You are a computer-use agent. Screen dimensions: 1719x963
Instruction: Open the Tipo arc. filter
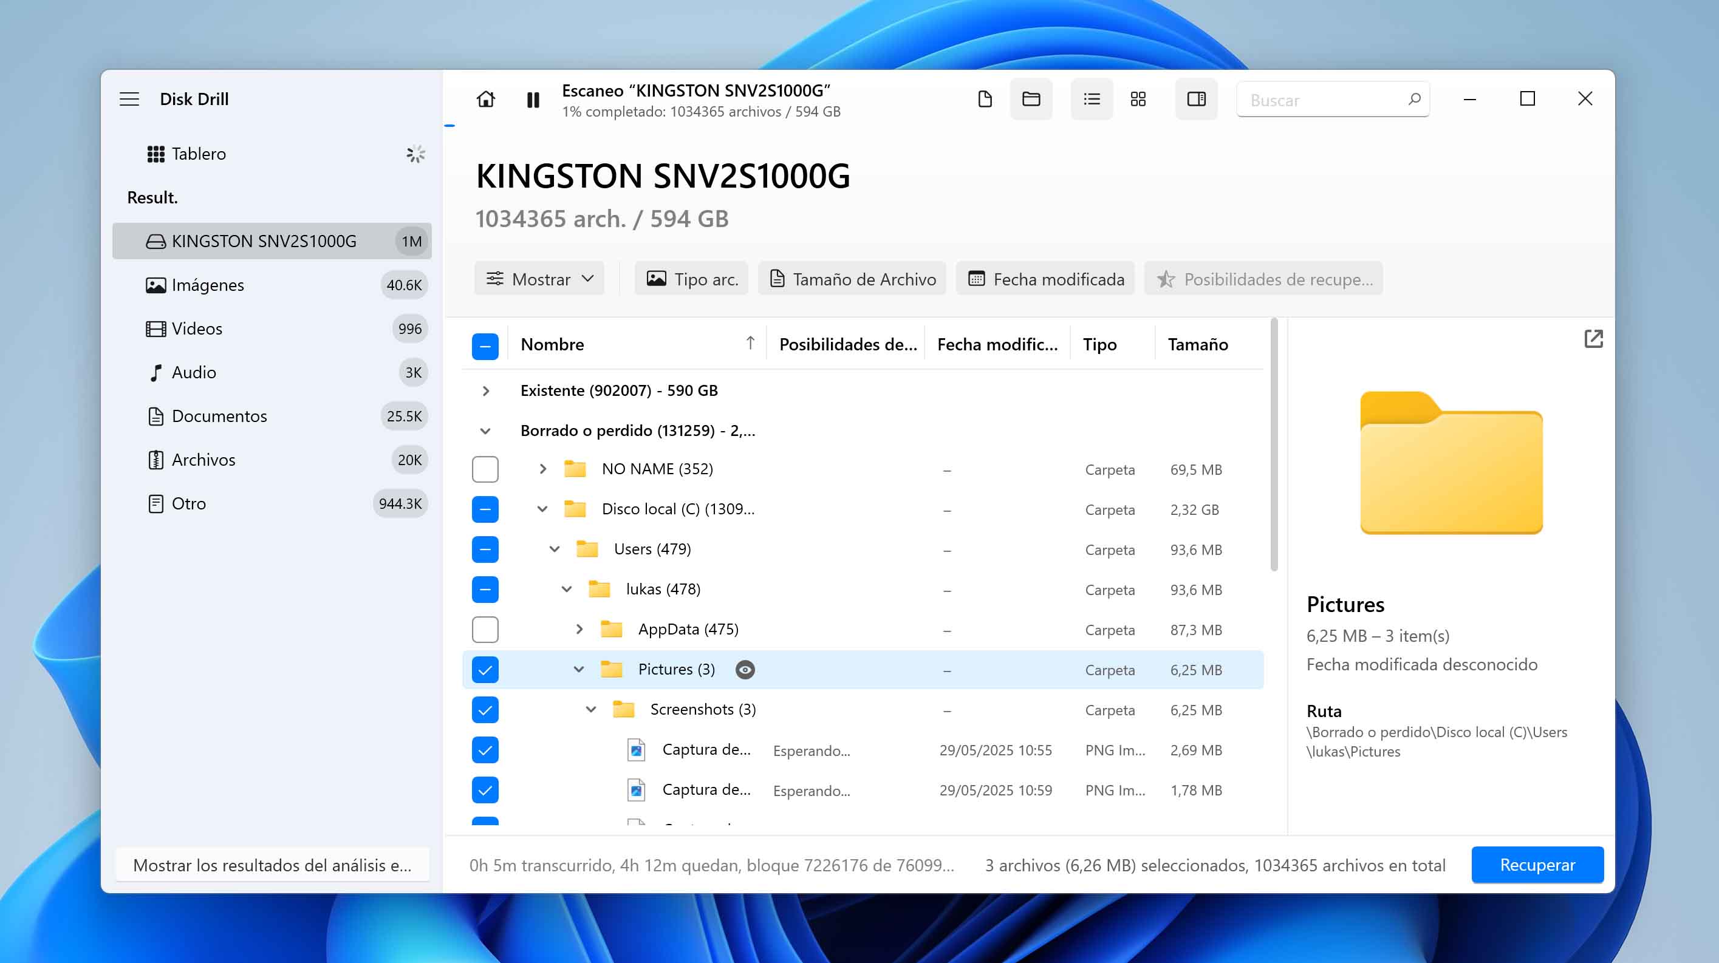pyautogui.click(x=691, y=279)
